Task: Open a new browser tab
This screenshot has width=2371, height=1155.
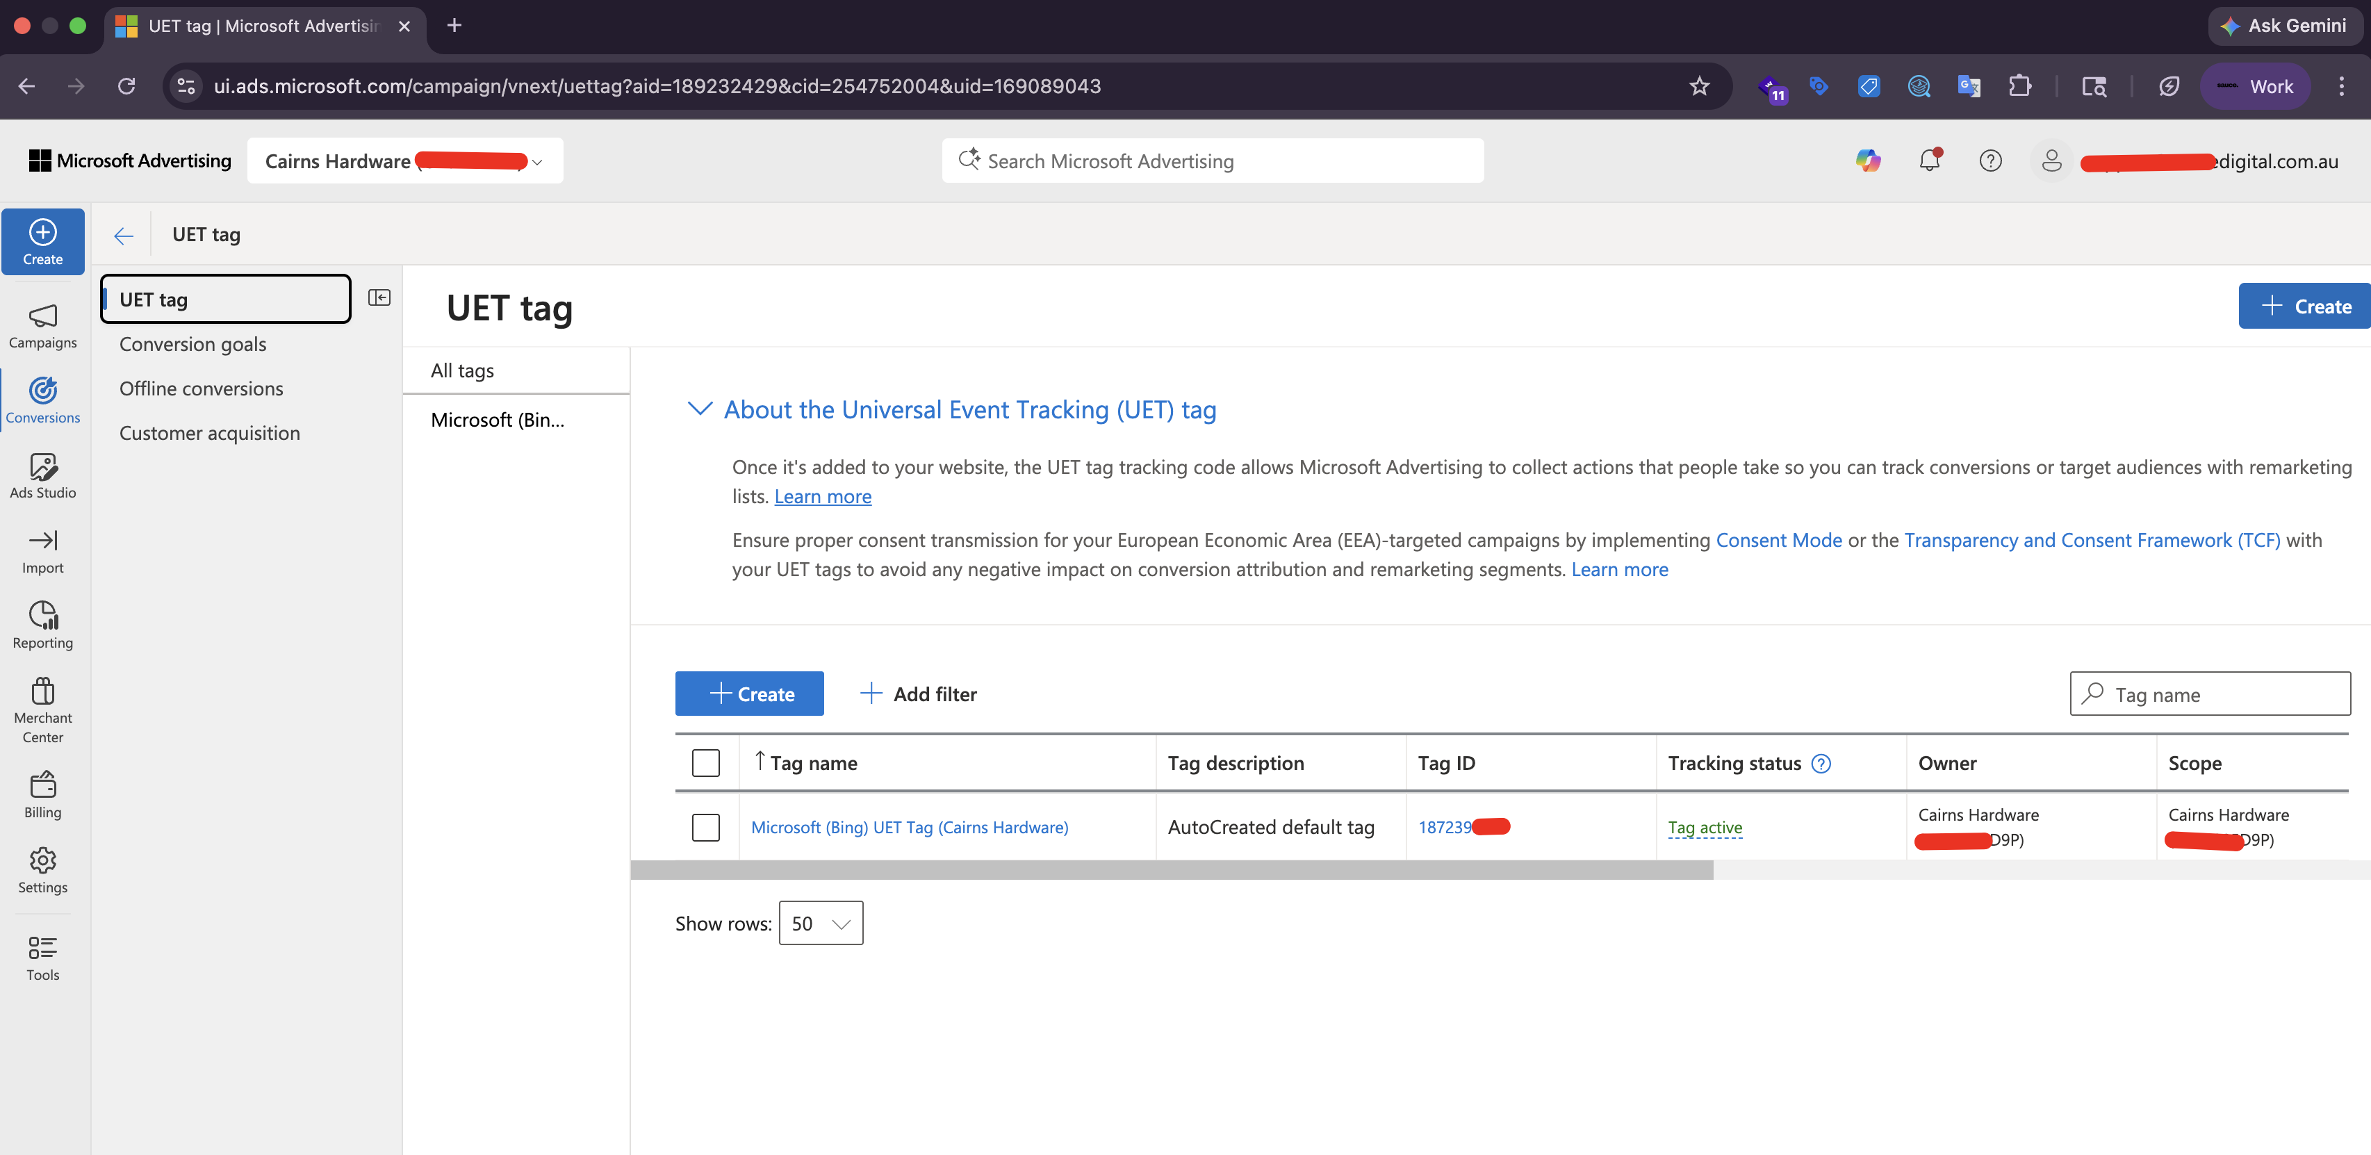Action: (454, 26)
